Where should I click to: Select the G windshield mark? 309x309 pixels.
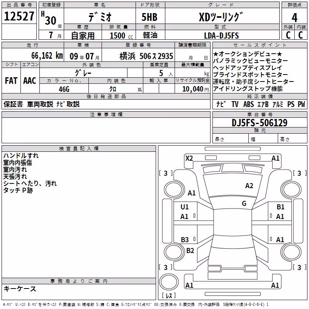click(244, 203)
